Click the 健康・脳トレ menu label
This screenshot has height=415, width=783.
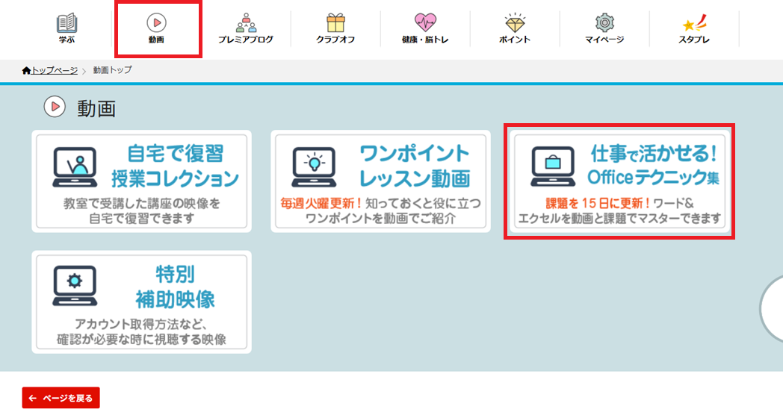click(425, 40)
